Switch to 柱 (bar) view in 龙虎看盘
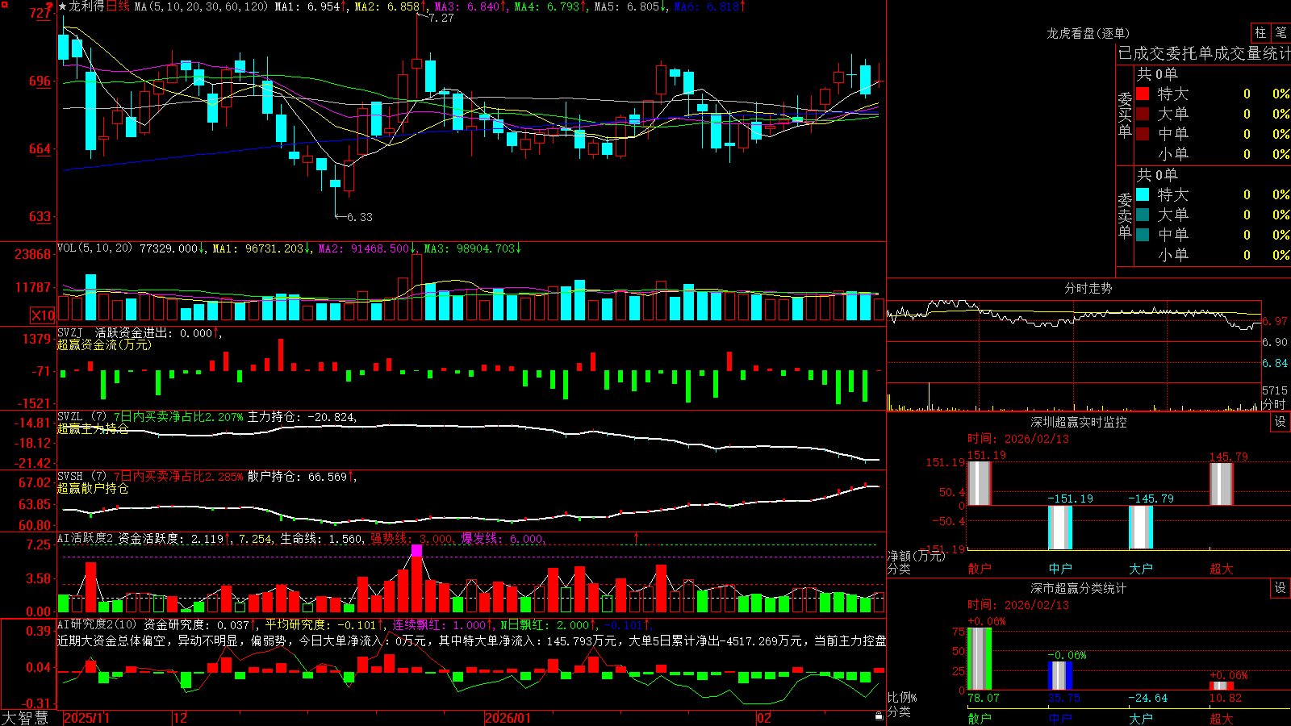This screenshot has height=726, width=1291. pyautogui.click(x=1260, y=32)
